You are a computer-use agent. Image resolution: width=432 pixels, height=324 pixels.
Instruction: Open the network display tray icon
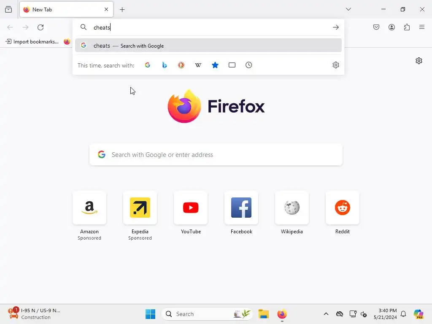coord(353,314)
